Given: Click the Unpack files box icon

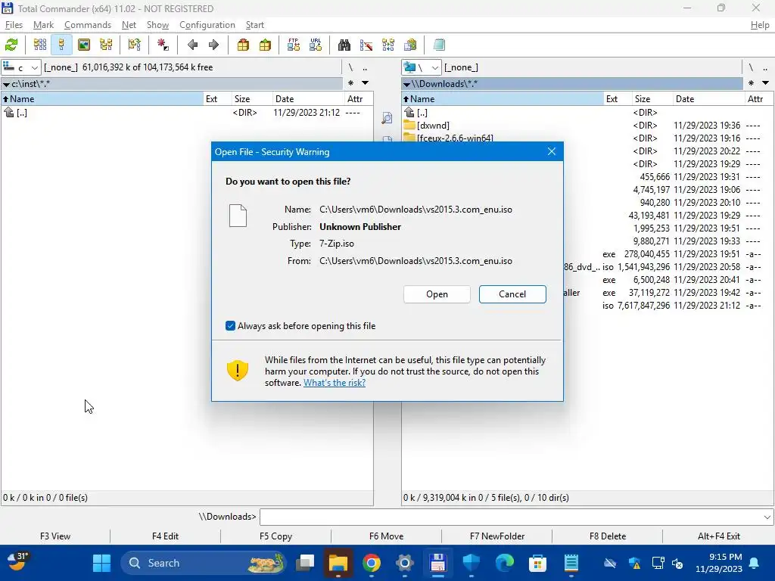Looking at the screenshot, I should pyautogui.click(x=266, y=45).
